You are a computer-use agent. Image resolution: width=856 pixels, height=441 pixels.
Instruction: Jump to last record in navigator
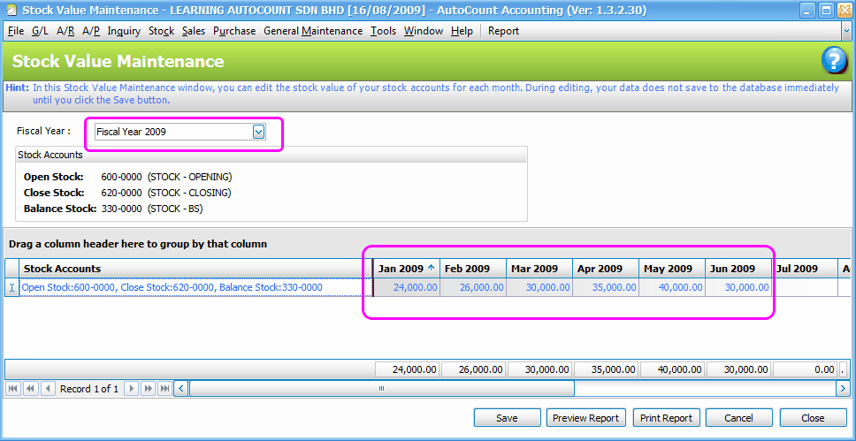tap(164, 389)
